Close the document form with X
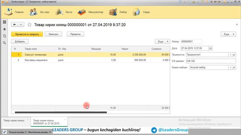This screenshot has height=135, width=241. 237,24
